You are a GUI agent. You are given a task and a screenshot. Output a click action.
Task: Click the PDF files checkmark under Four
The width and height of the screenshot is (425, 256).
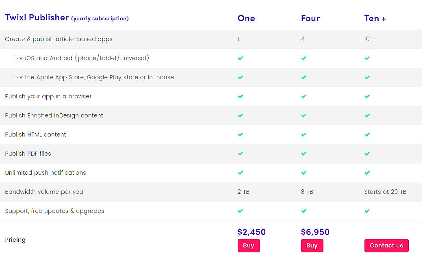point(304,154)
